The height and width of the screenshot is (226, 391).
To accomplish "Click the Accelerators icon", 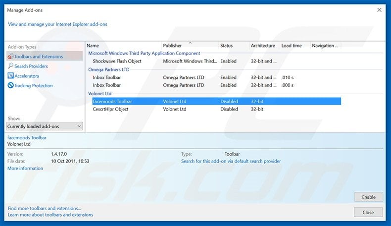I will pyautogui.click(x=10, y=76).
